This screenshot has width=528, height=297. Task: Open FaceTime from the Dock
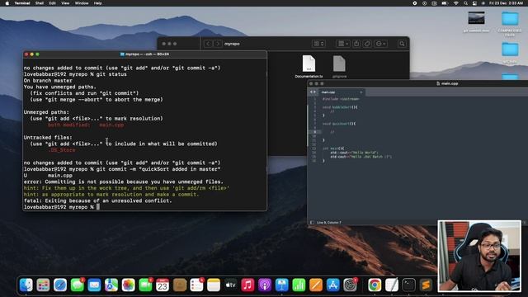pyautogui.click(x=145, y=285)
